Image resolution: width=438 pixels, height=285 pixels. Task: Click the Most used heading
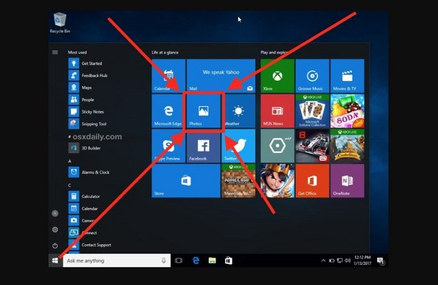coord(78,52)
